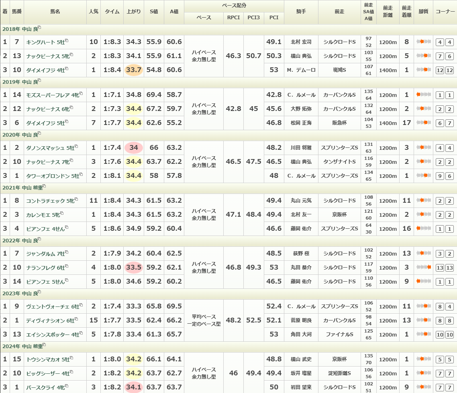The width and height of the screenshot is (457, 393).
Task: Click the popup icon beside ダノンスマッシュ 5牡
Action: tap(76, 146)
